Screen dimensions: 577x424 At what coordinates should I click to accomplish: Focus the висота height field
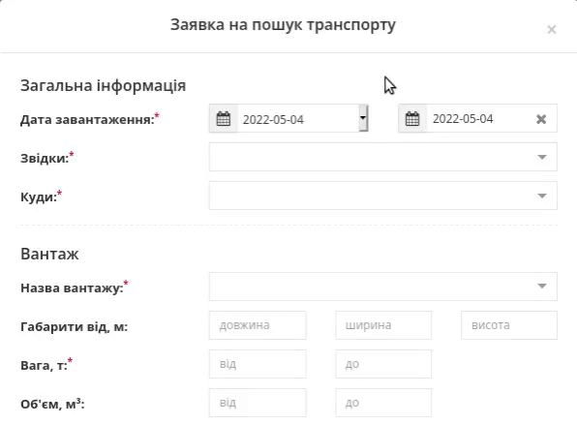point(509,325)
